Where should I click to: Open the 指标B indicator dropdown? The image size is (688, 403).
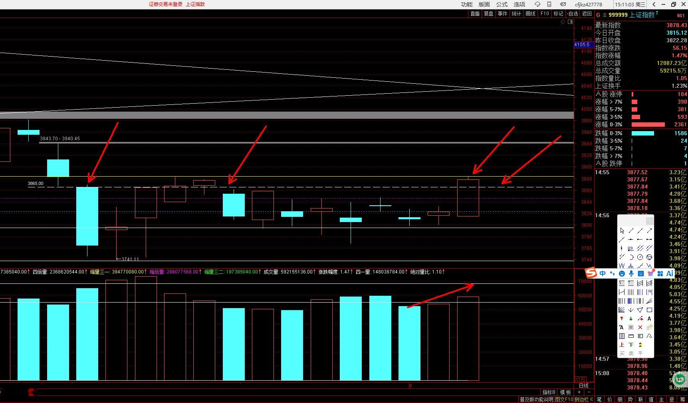549,392
